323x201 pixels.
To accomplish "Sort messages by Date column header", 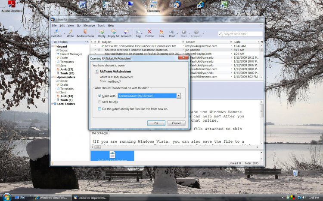I will point(246,42).
